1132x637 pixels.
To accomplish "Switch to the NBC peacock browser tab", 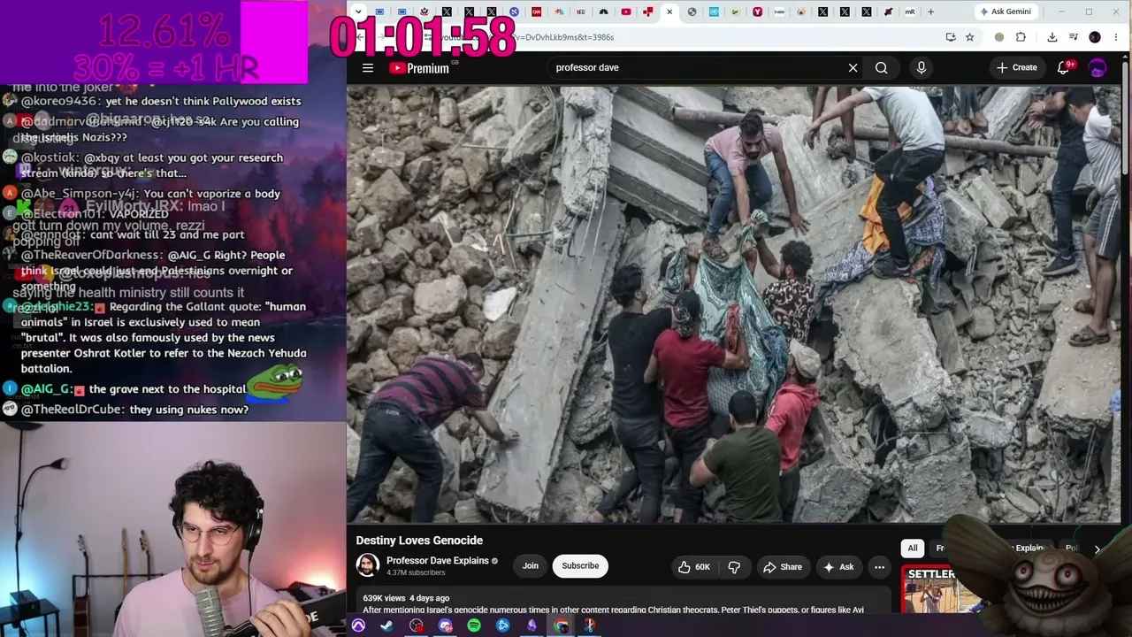I will (559, 12).
